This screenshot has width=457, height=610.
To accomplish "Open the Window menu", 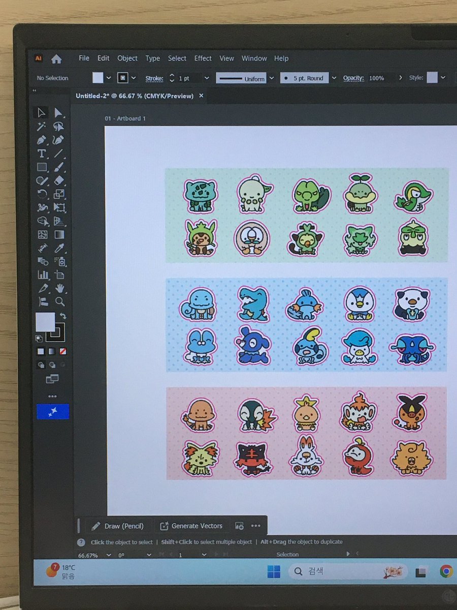I will click(x=254, y=58).
